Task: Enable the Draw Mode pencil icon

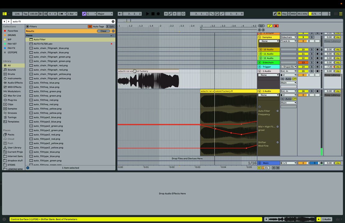Action: (275, 14)
